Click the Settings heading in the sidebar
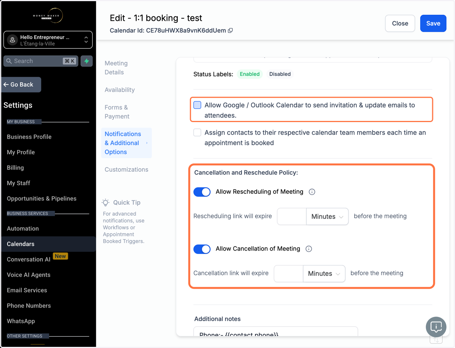Screen dimensions: 455x348 (18, 105)
